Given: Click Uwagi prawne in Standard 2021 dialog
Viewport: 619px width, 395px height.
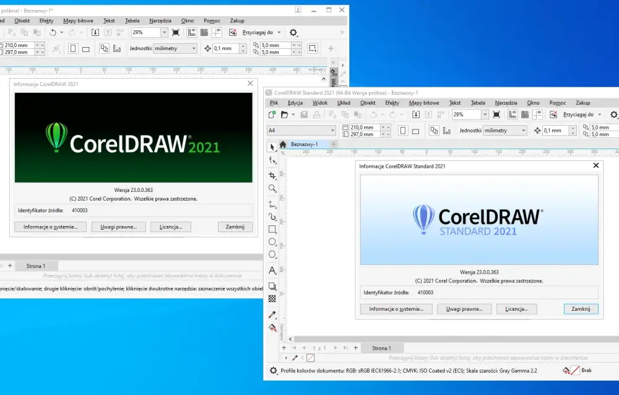Looking at the screenshot, I should (x=464, y=309).
